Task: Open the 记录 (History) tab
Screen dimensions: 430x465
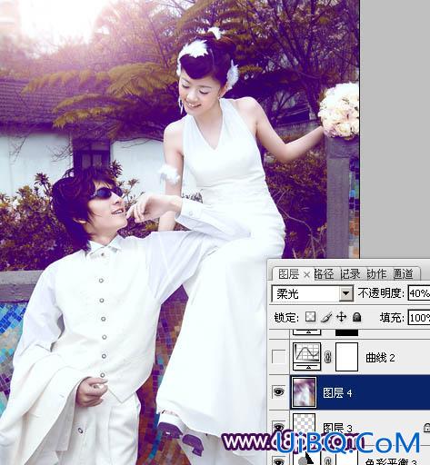Action: tap(350, 274)
